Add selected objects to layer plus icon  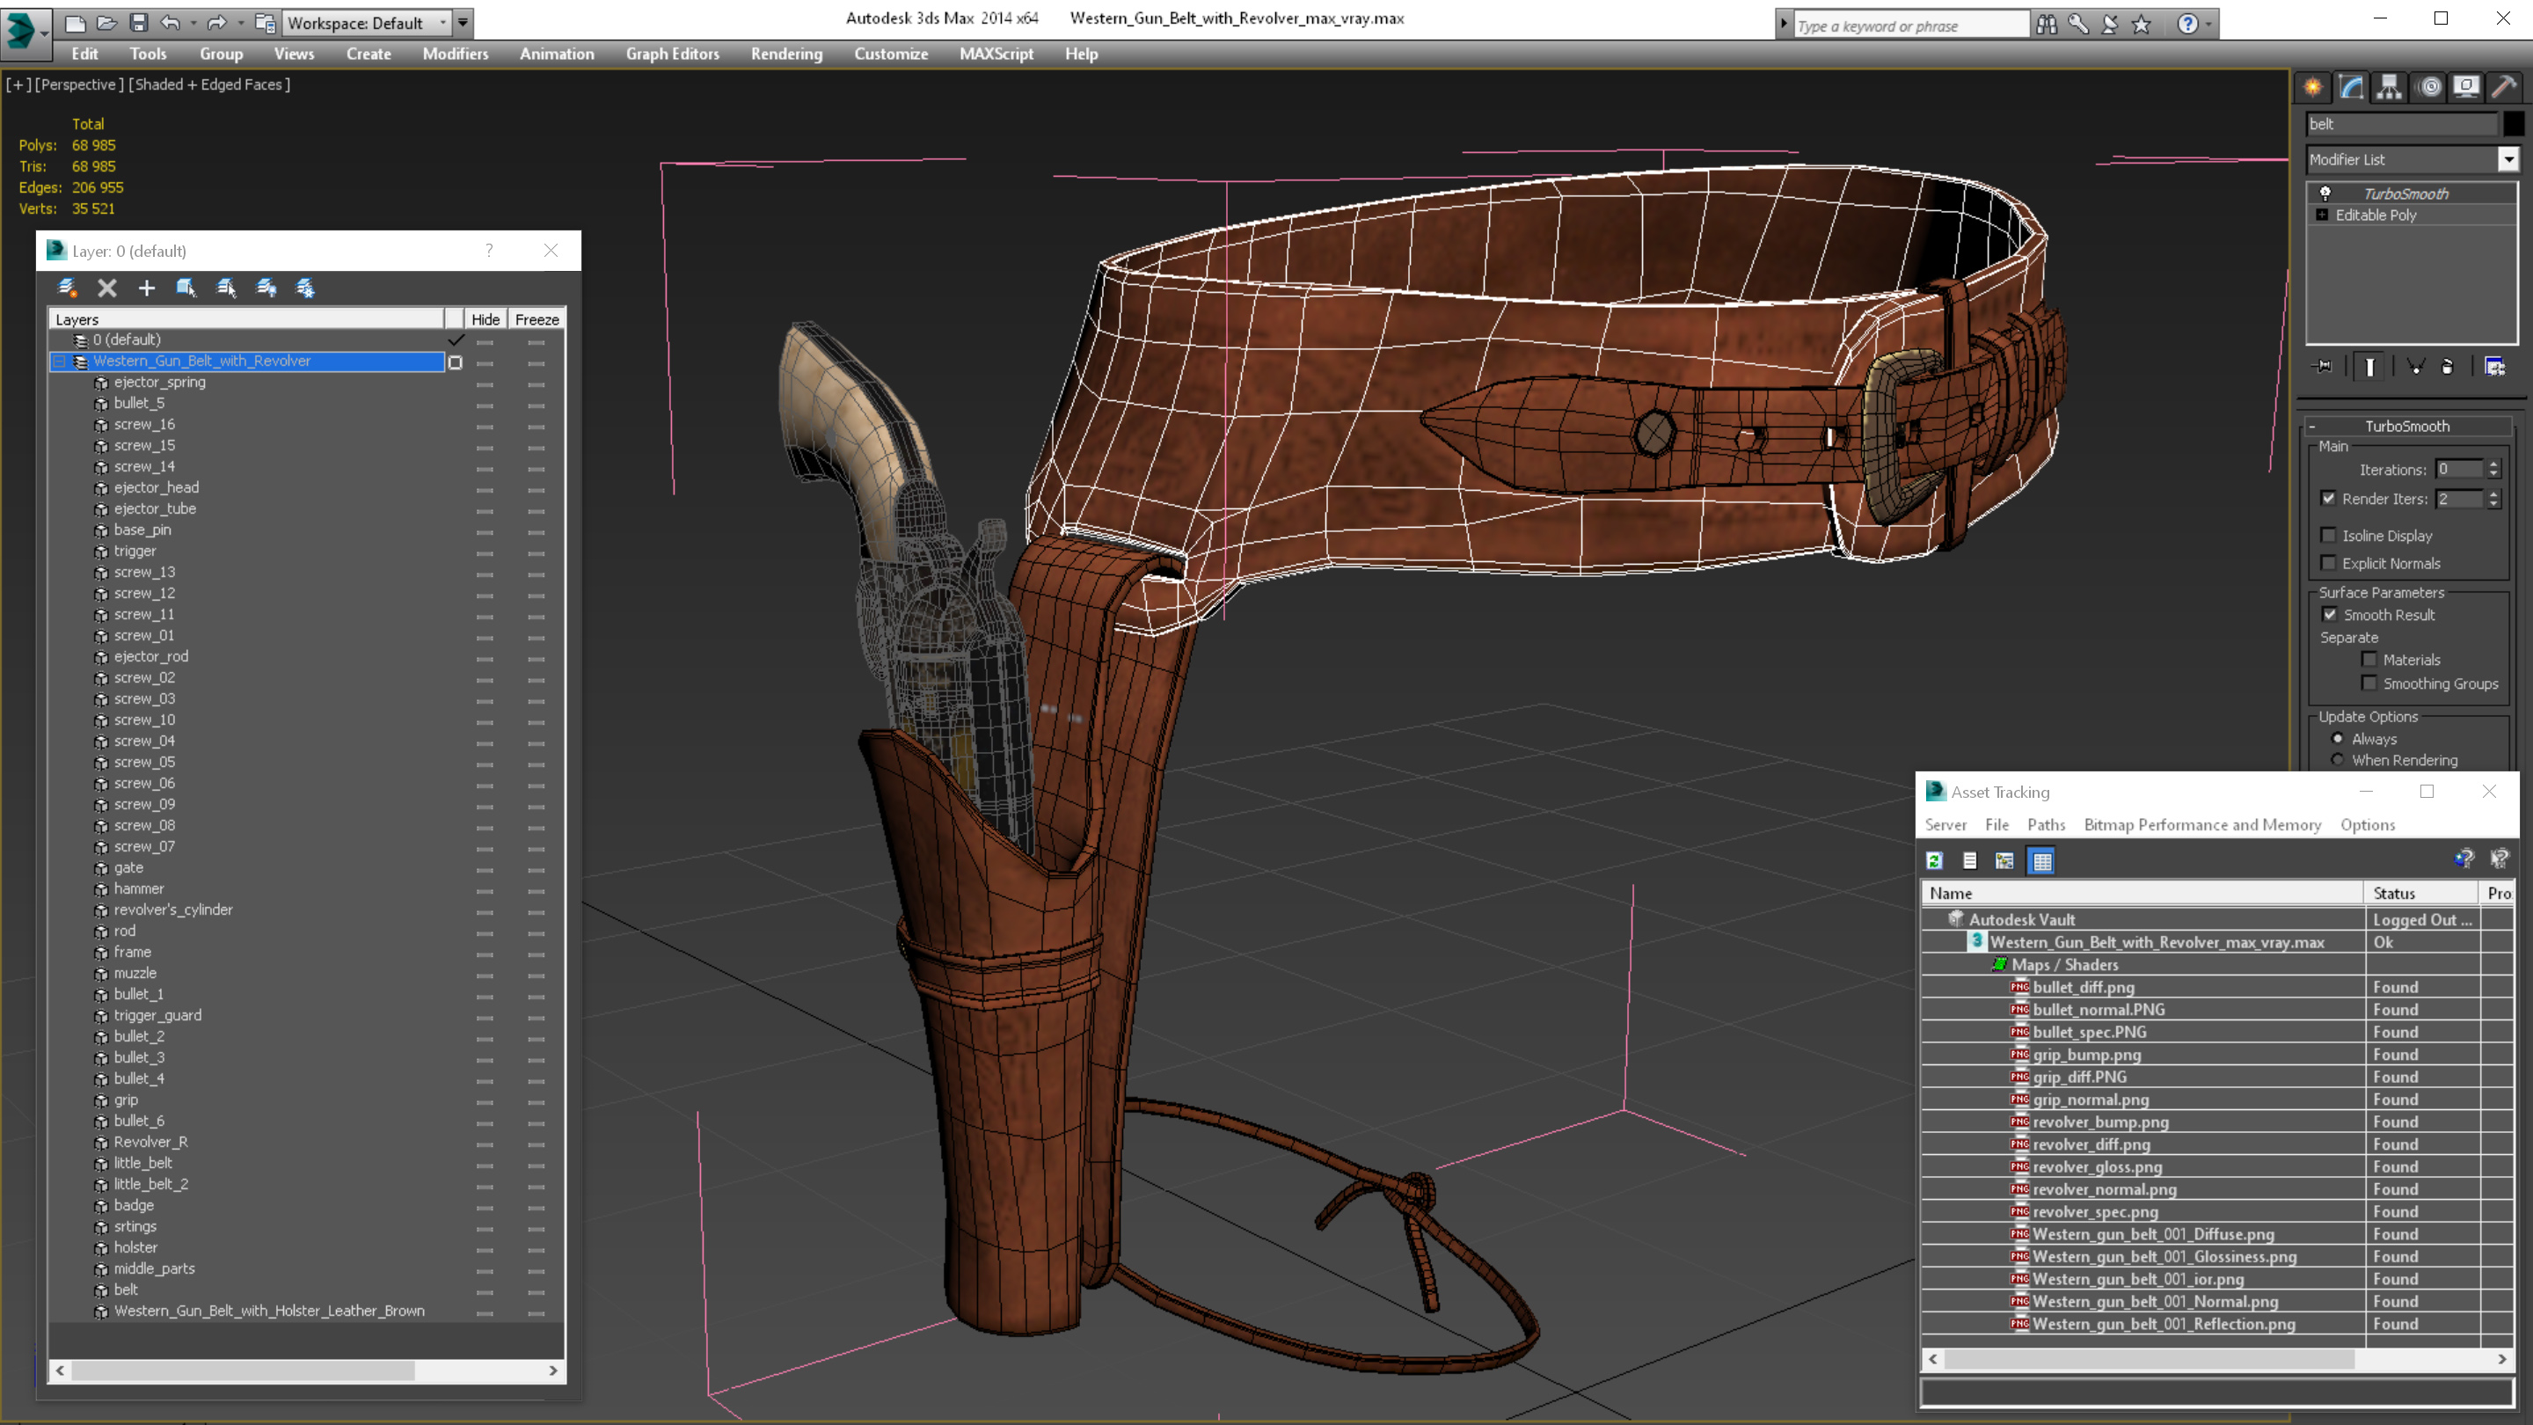click(147, 289)
